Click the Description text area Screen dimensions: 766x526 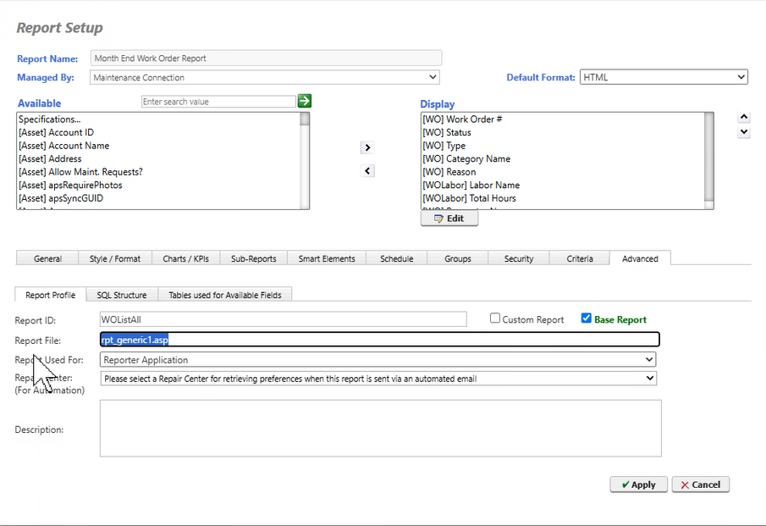(x=381, y=429)
